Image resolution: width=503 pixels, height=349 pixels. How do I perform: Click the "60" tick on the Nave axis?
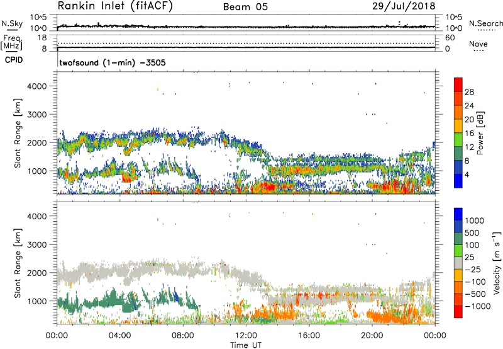pos(450,38)
